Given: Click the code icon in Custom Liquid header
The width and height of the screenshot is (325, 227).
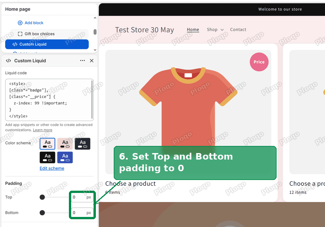Looking at the screenshot, I should pyautogui.click(x=8, y=61).
